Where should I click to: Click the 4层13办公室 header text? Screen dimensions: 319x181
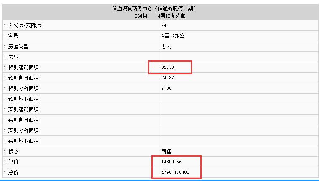click(x=171, y=16)
